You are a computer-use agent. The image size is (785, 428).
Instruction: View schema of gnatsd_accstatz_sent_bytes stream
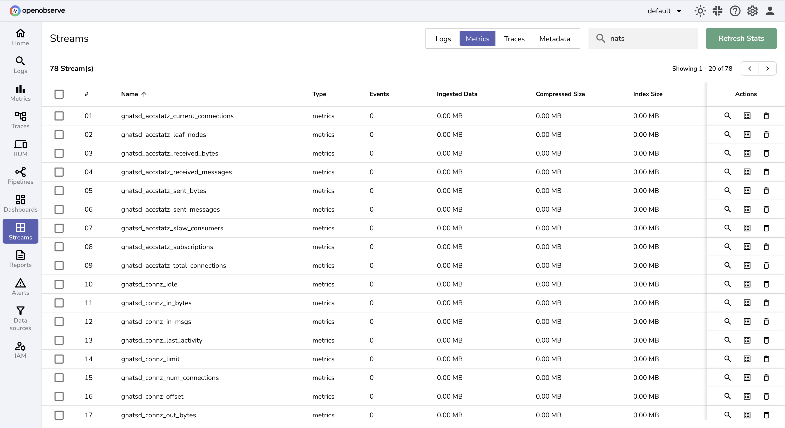click(x=747, y=191)
